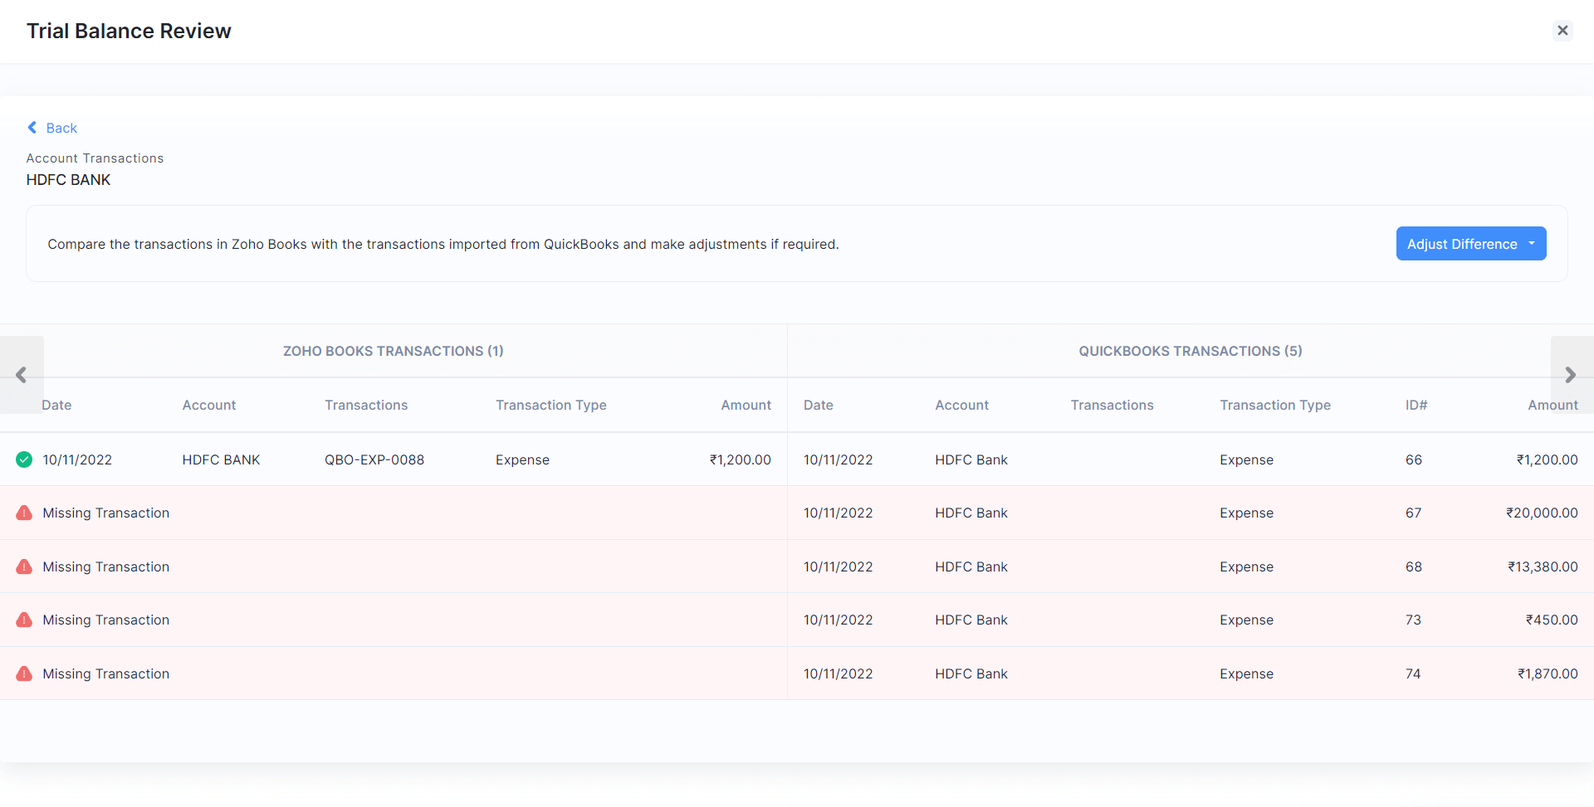Screen dimensions: 1594x807
Task: Click the QuickBooks transaction with ID 66
Action: point(1162,459)
